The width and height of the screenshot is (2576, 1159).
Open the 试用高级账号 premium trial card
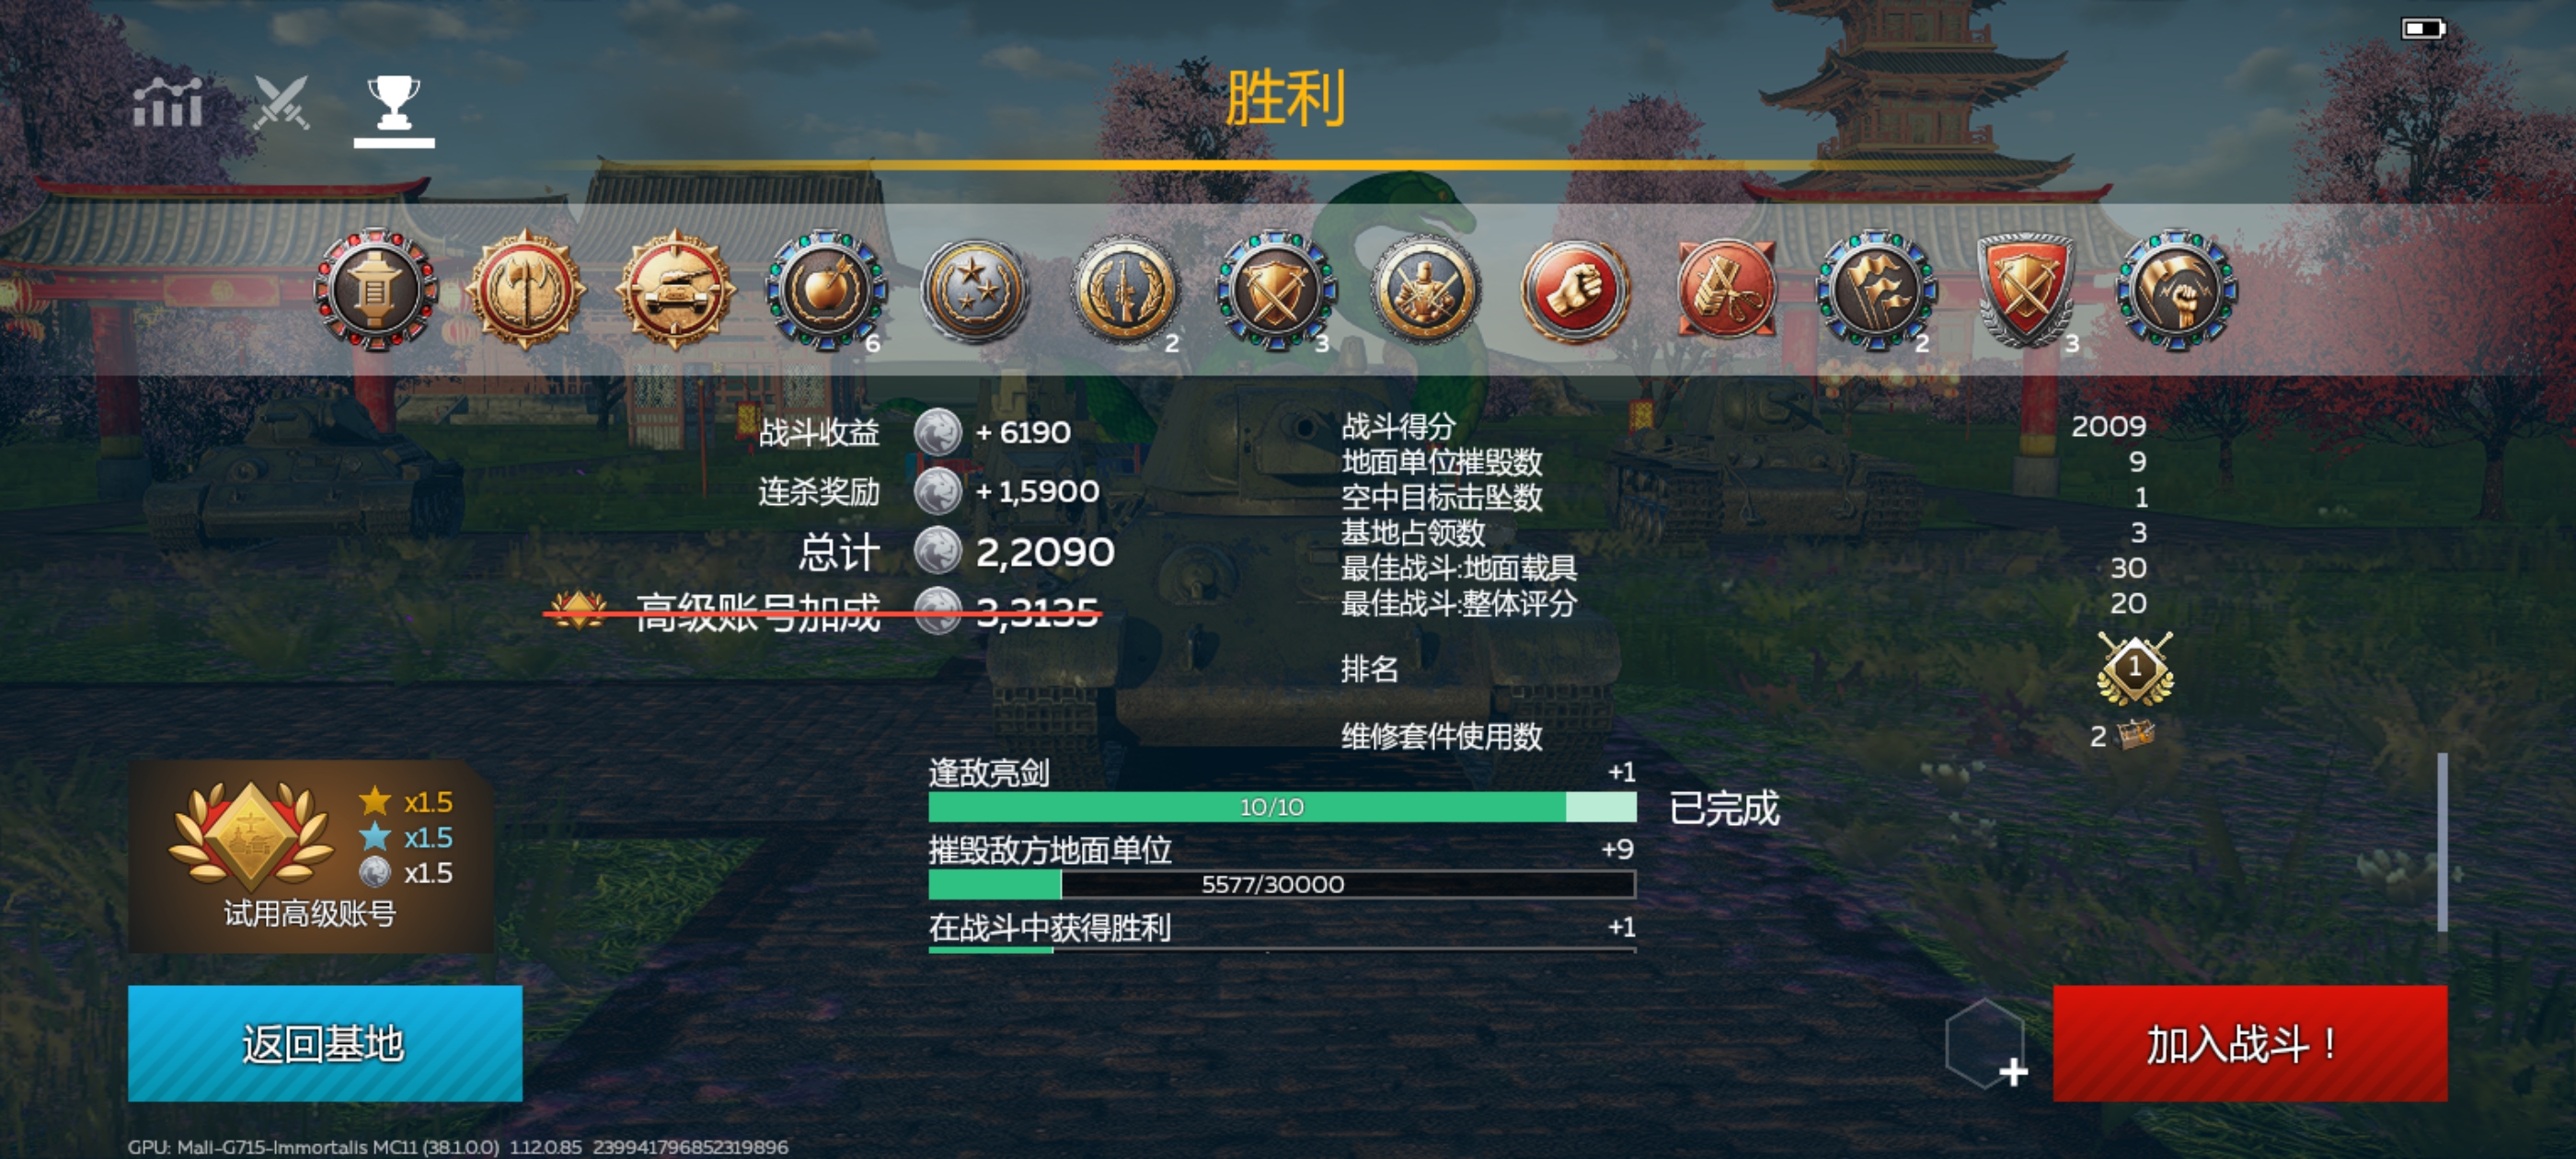(311, 856)
